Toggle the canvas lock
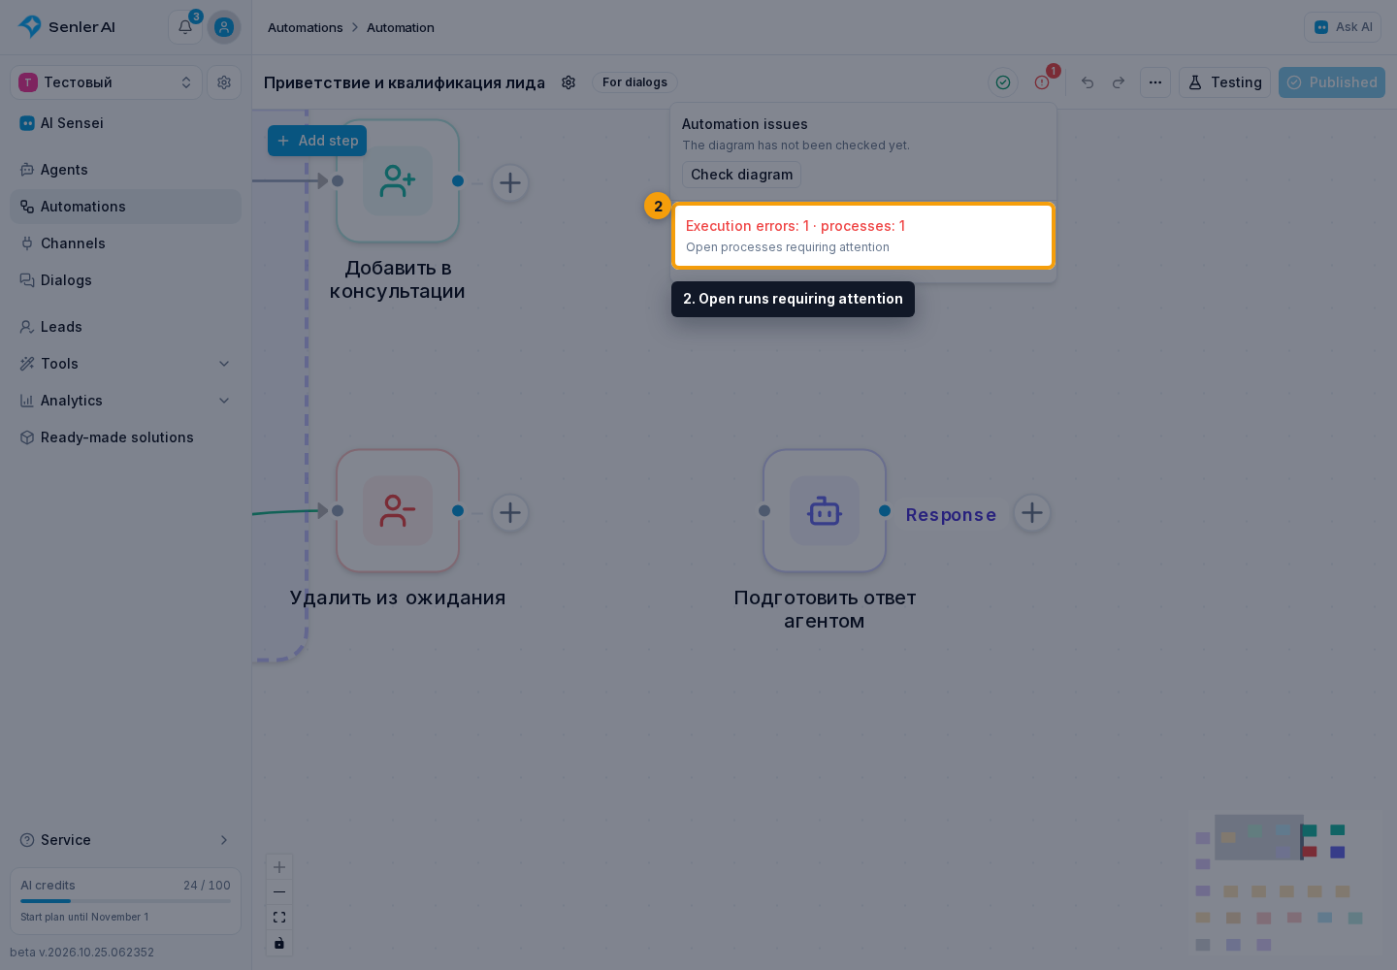This screenshot has width=1397, height=970. pyautogui.click(x=279, y=943)
